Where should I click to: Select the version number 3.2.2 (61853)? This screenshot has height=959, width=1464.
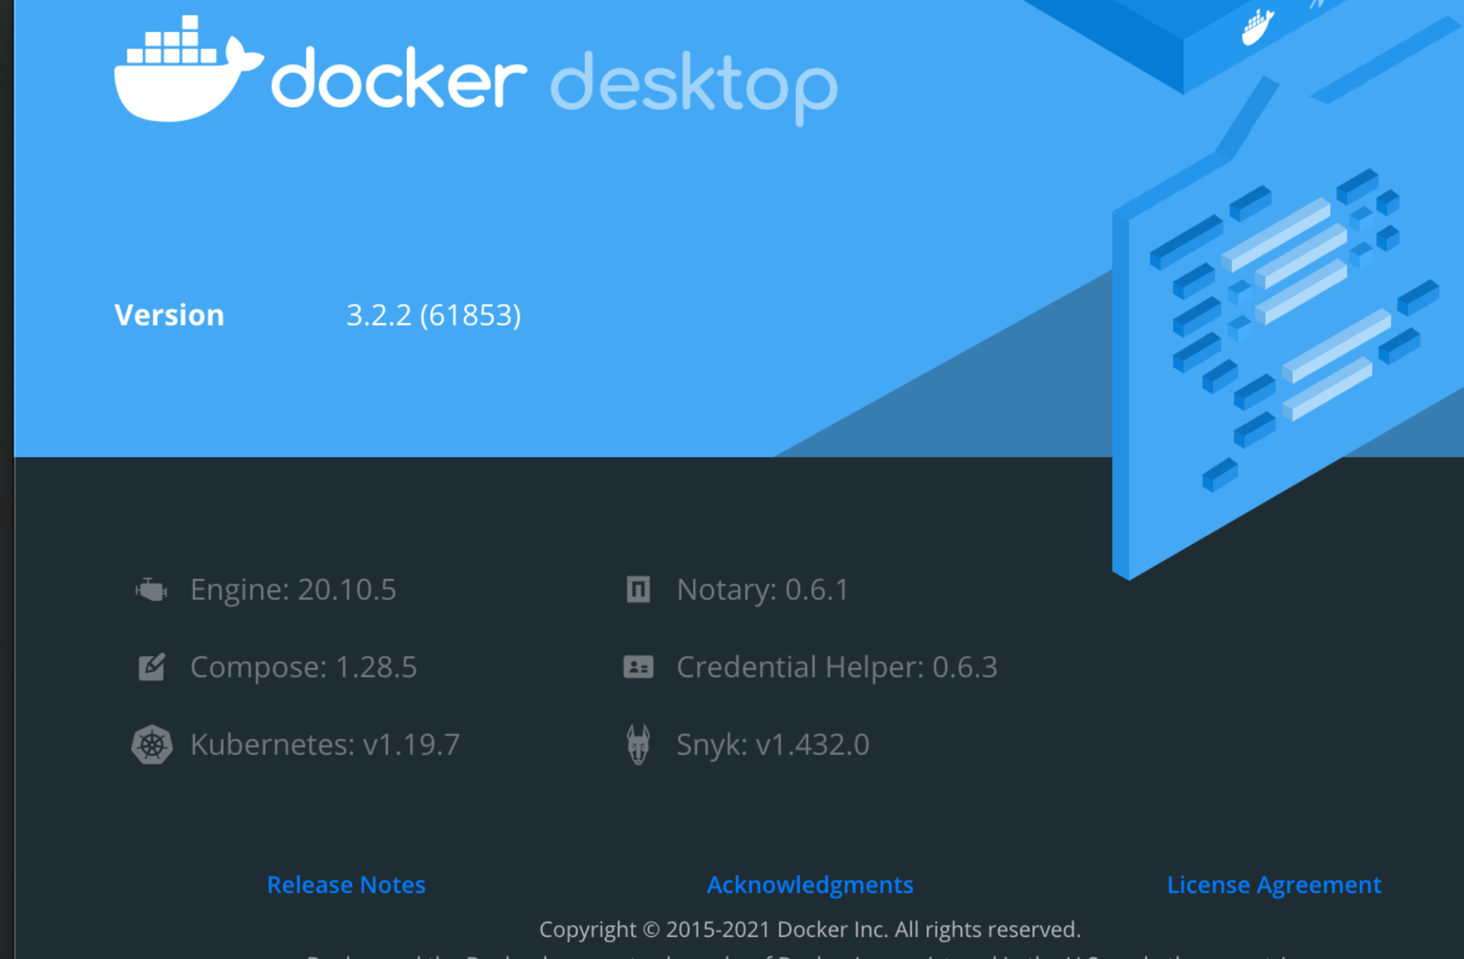tap(433, 315)
